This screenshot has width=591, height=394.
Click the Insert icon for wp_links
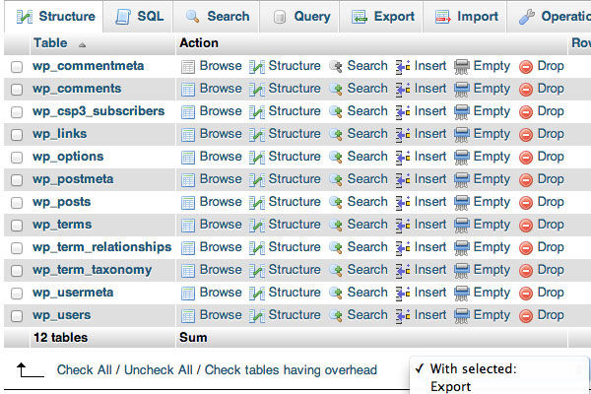pos(403,135)
